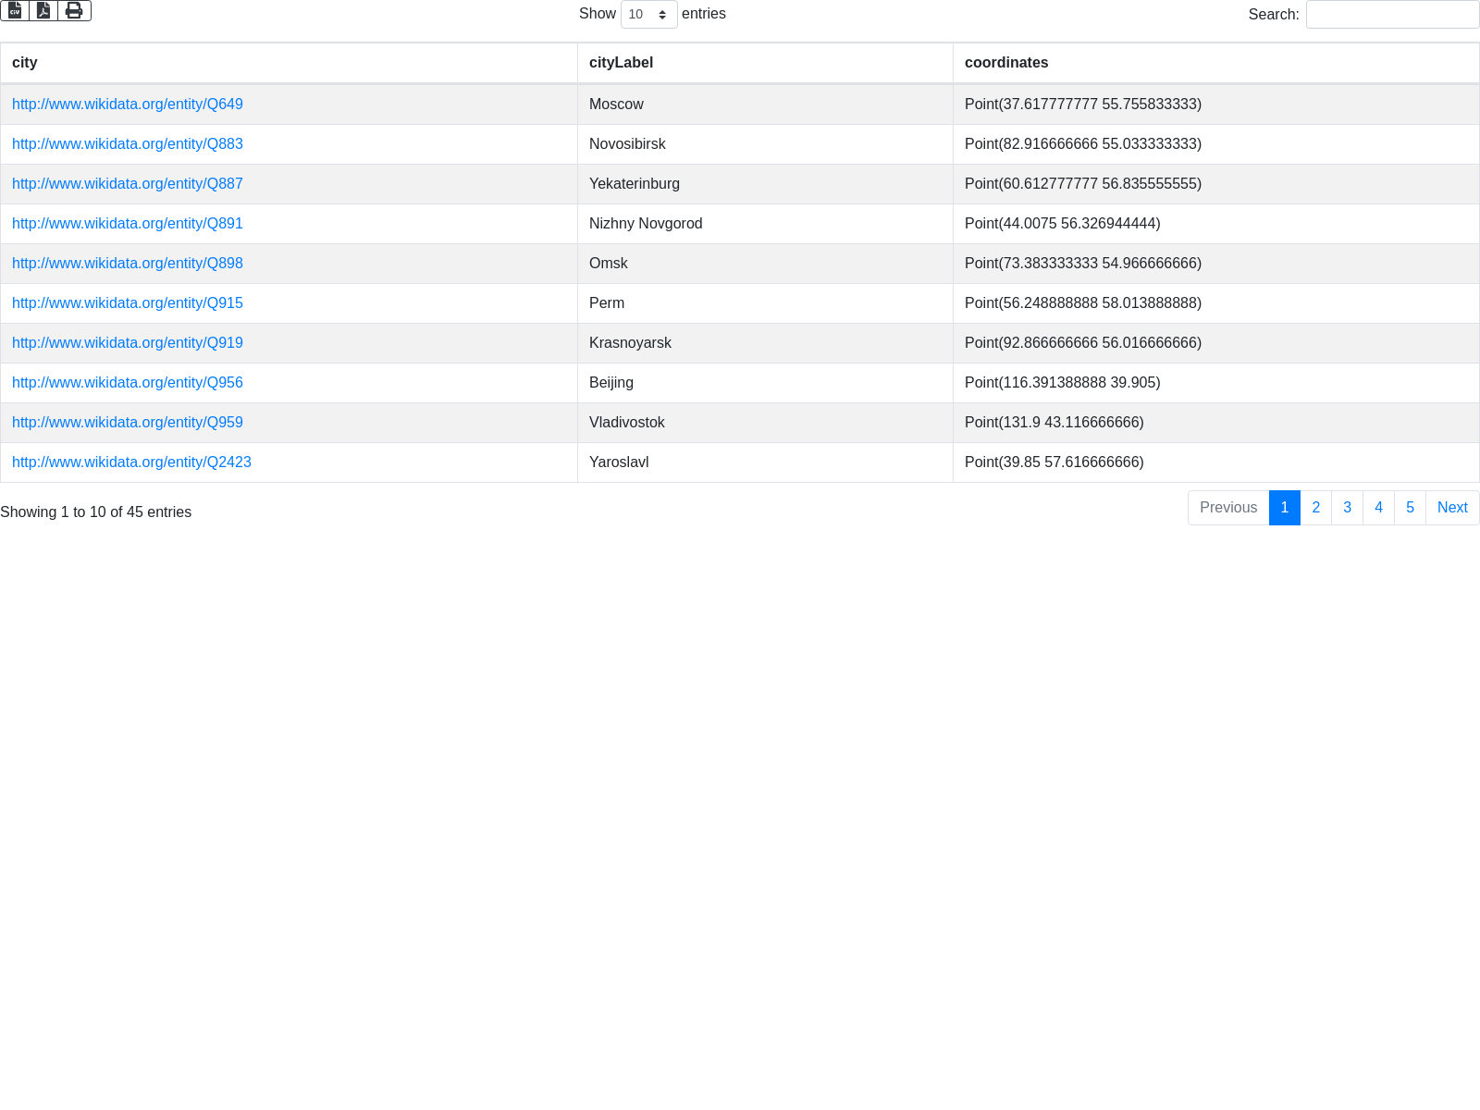Screen dimensions: 1480x1110
Task: Open the Q956 Beijing entity link
Action: point(128,383)
